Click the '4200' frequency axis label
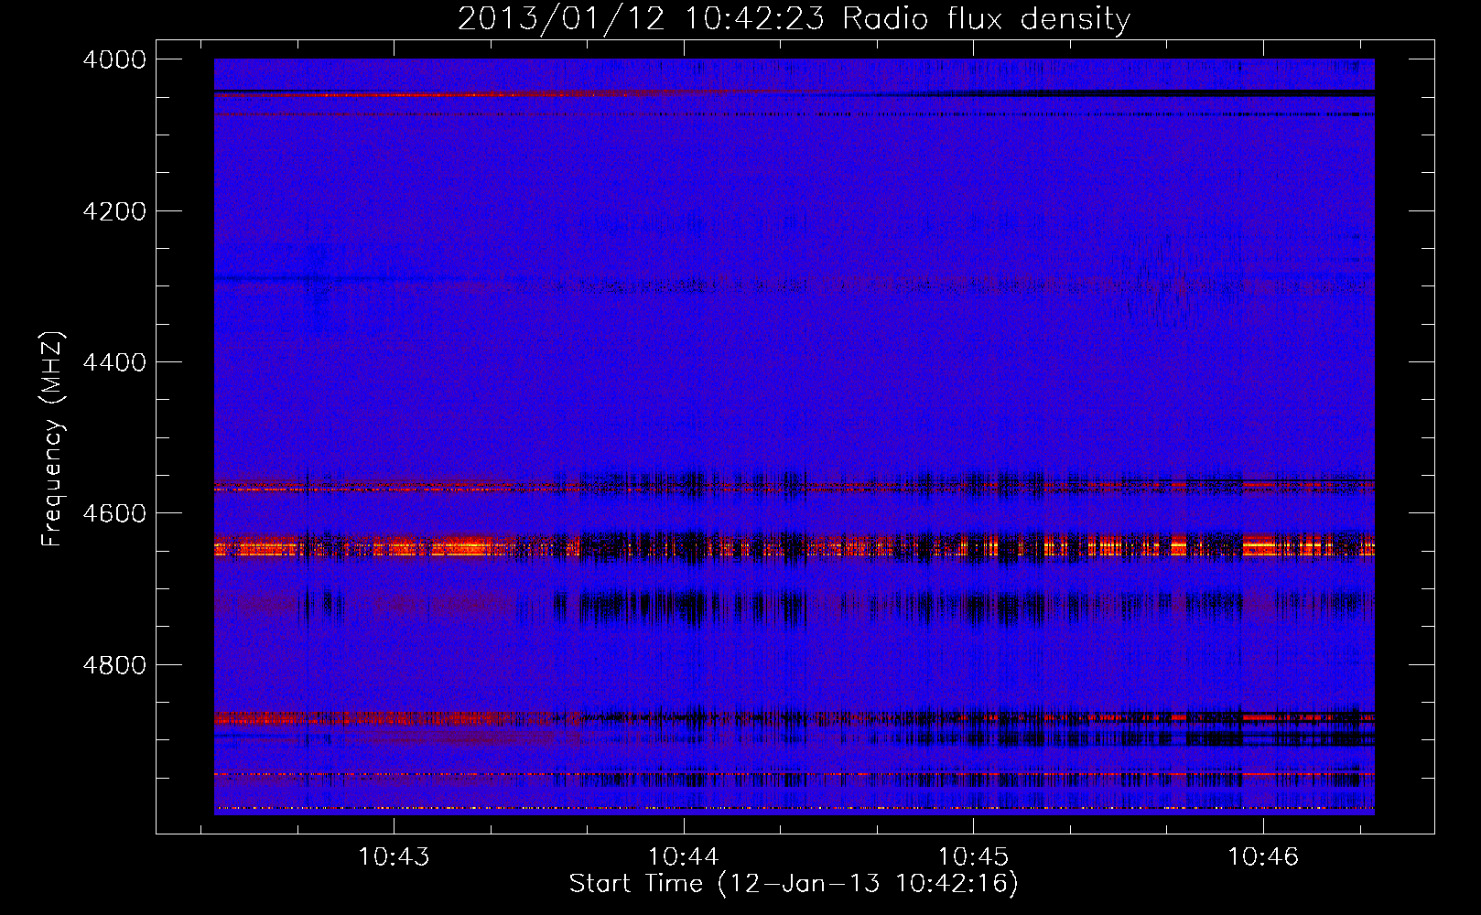Image resolution: width=1481 pixels, height=915 pixels. (x=114, y=211)
